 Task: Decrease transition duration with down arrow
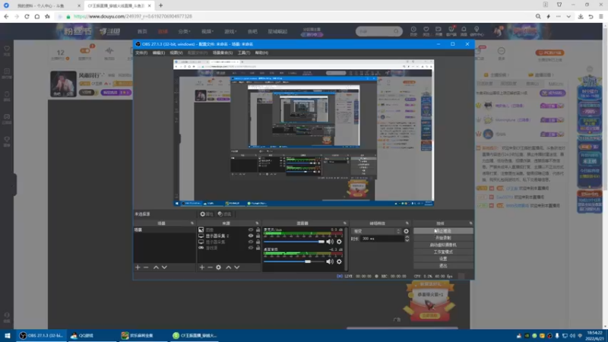[407, 240]
